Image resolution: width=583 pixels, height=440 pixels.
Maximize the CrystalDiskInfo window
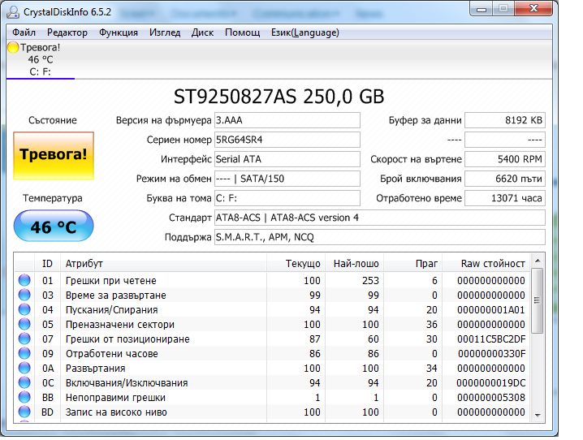pyautogui.click(x=503, y=9)
